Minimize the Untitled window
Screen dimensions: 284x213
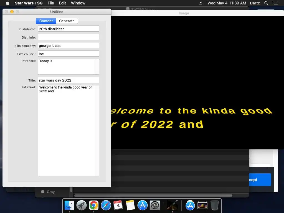click(x=12, y=12)
